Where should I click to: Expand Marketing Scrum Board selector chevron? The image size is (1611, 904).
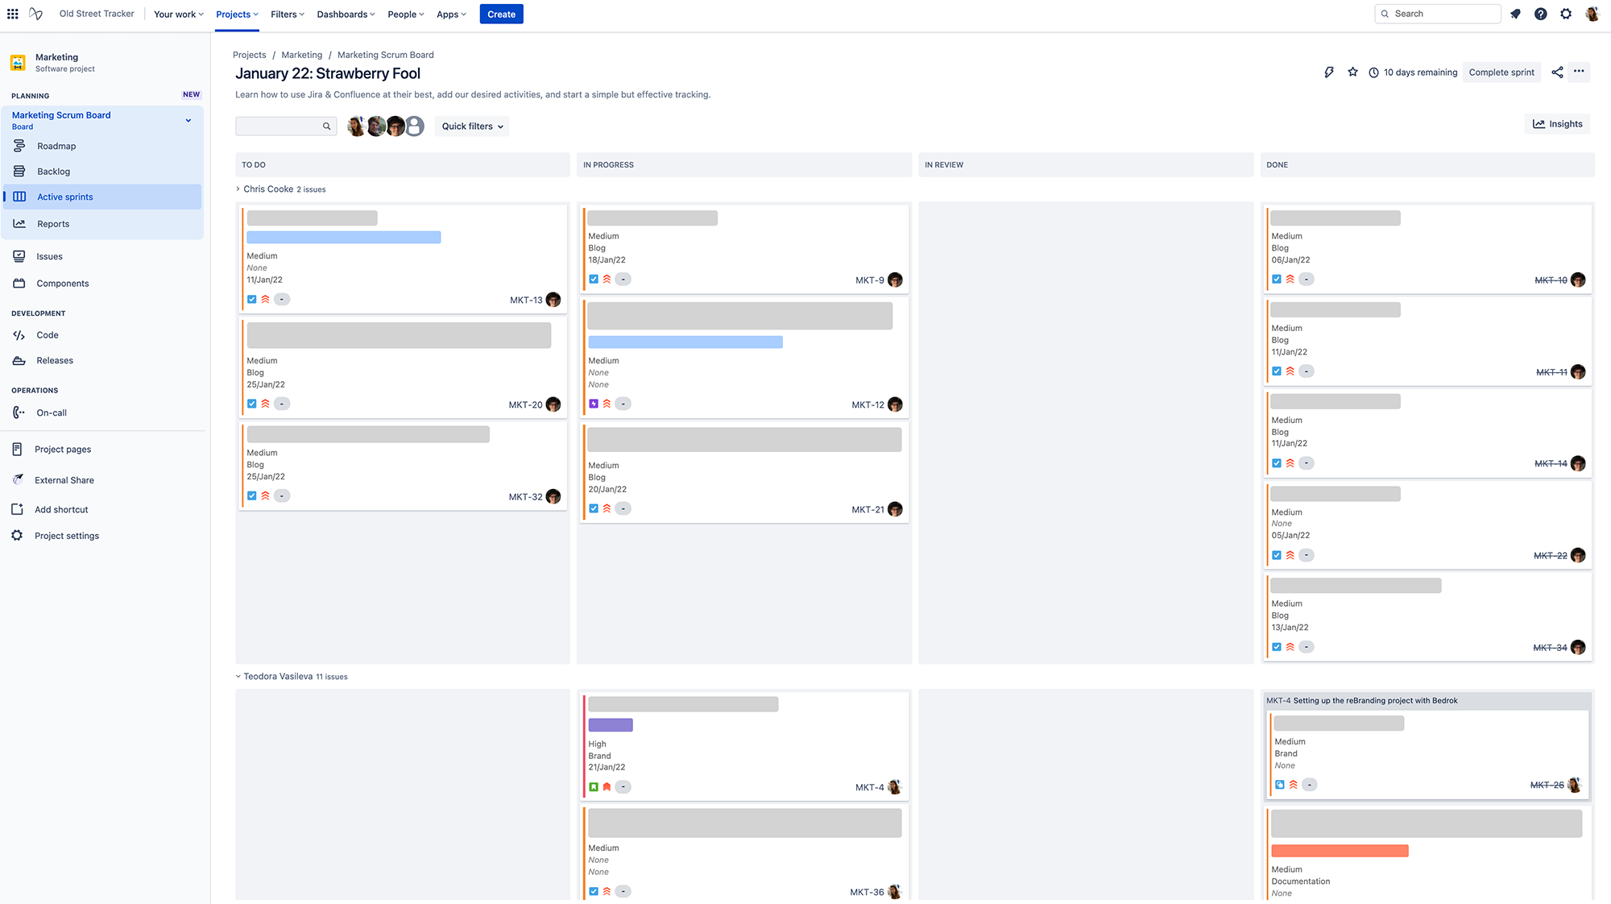(188, 121)
